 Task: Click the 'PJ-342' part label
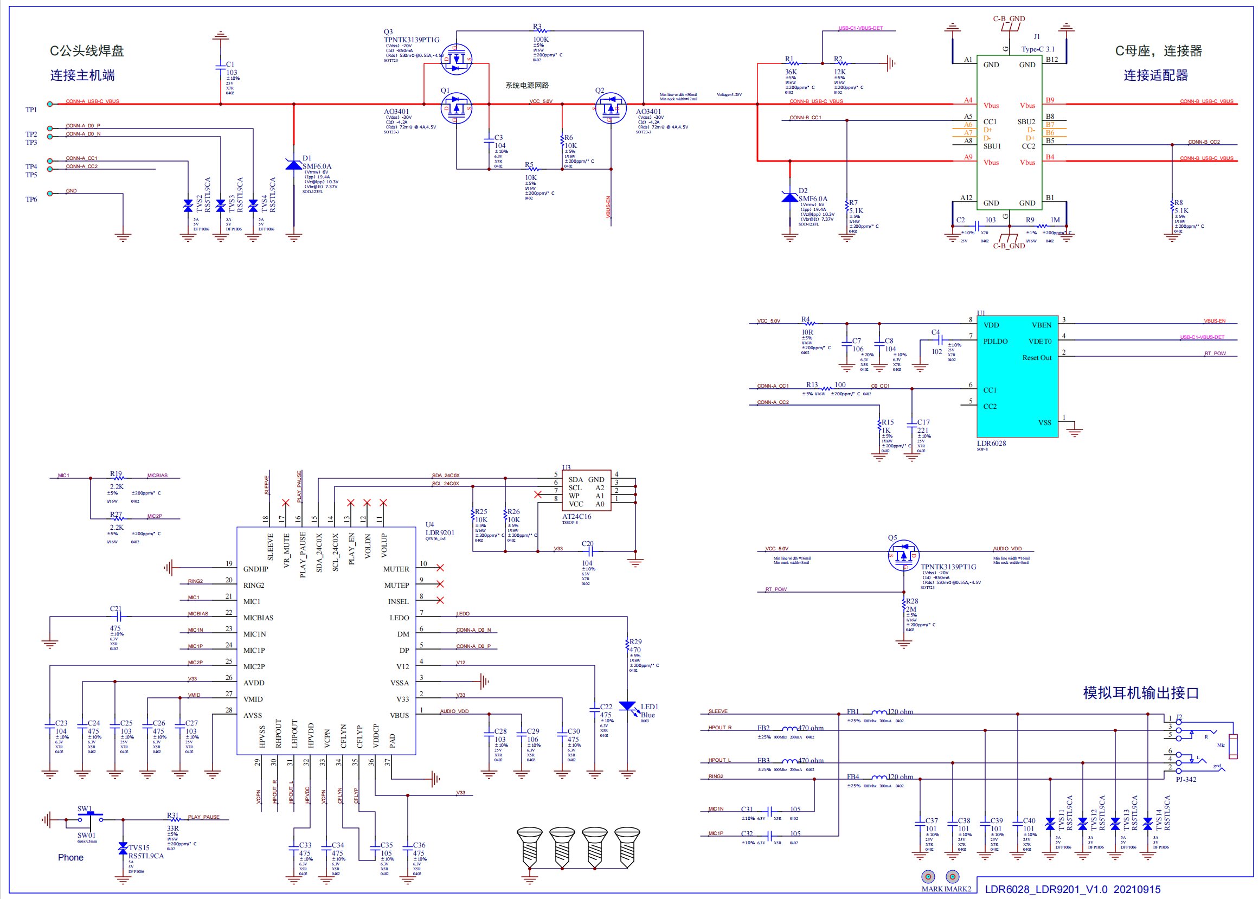coord(1186,779)
